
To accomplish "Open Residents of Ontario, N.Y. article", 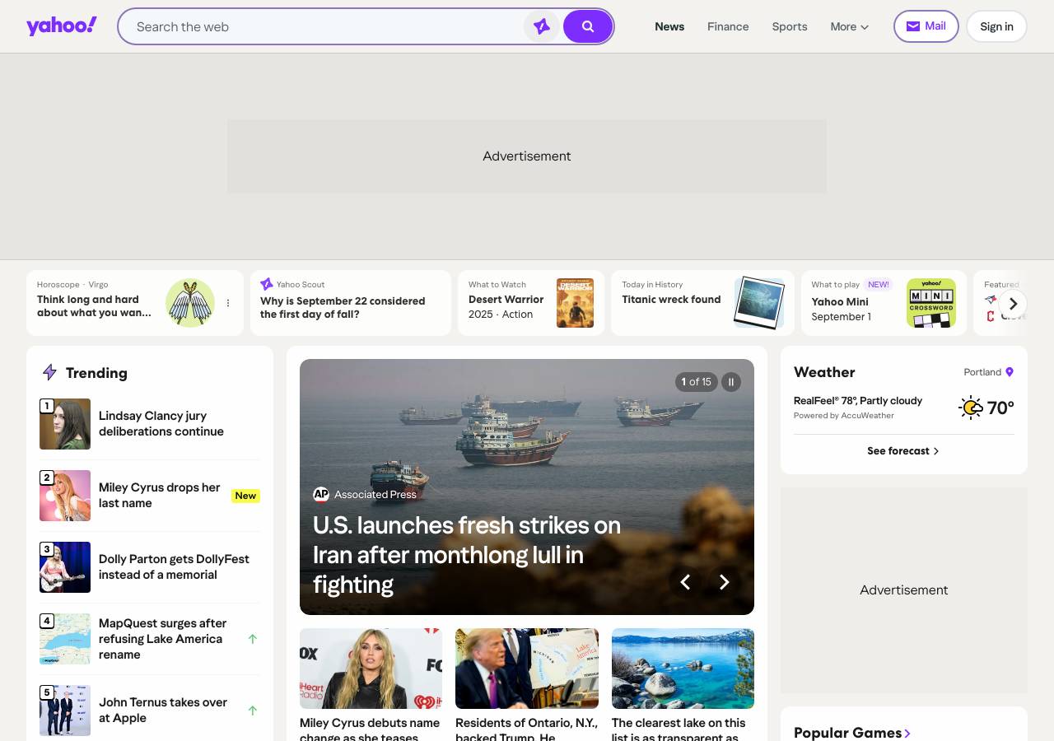I will 527,729.
